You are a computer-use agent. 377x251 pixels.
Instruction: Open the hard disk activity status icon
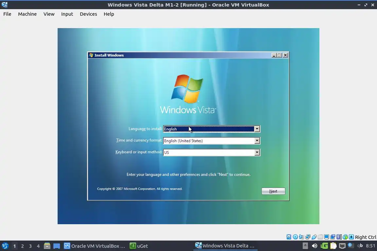point(289,237)
